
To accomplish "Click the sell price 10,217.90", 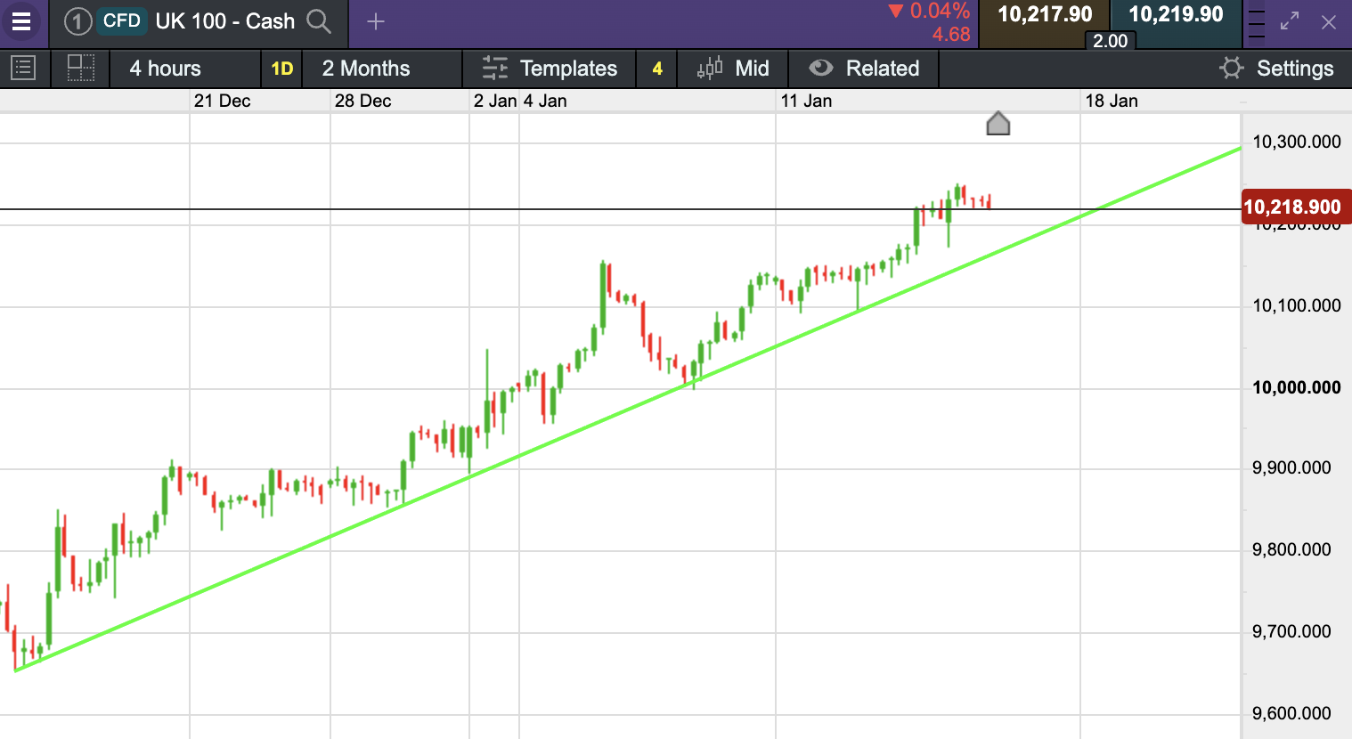I will click(1045, 15).
